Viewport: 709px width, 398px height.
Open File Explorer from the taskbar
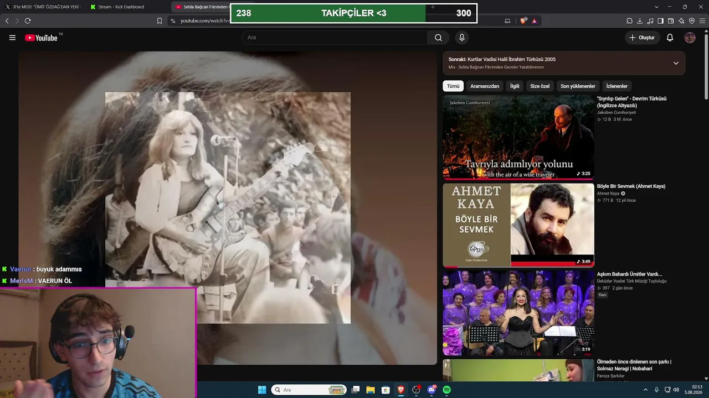click(371, 390)
